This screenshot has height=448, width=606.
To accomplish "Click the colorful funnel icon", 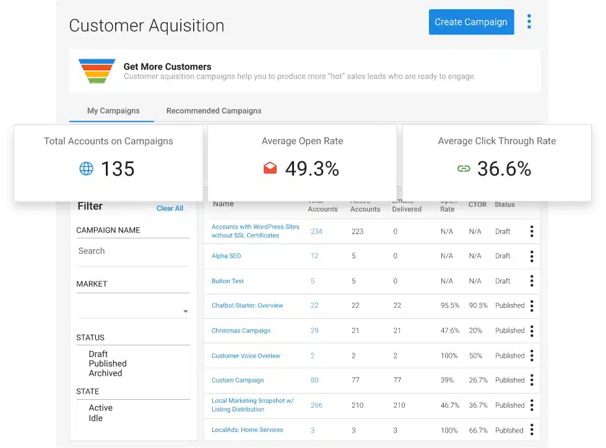I will [x=97, y=71].
